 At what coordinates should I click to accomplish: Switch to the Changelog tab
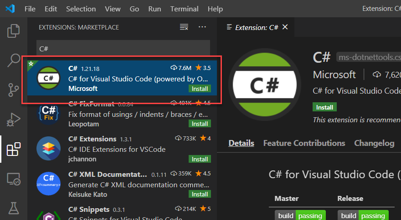pos(374,143)
